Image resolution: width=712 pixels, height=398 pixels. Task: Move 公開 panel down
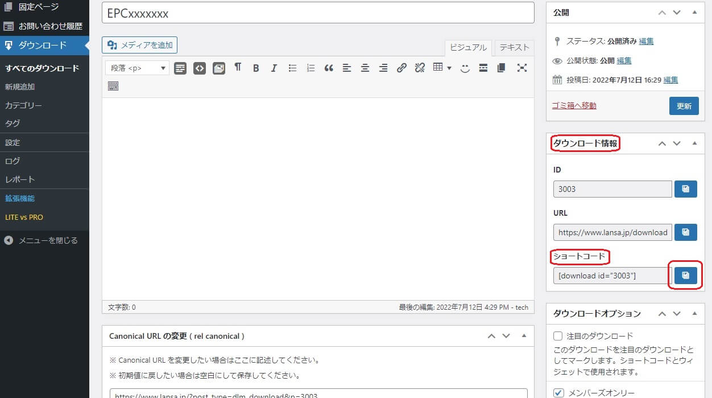677,13
